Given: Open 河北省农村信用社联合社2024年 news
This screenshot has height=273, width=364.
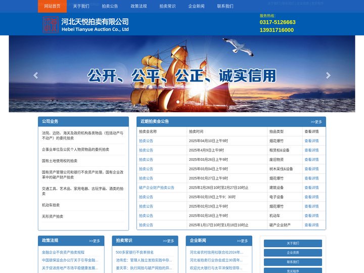Looking at the screenshot, I should 216,252.
